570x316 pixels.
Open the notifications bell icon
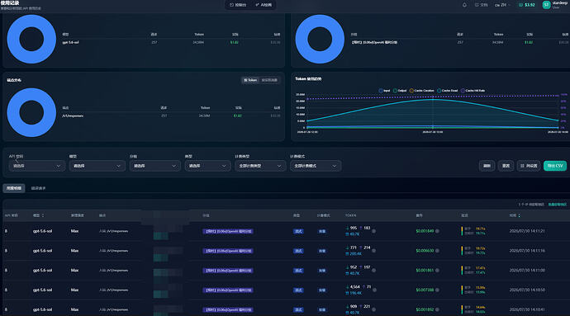[464, 5]
